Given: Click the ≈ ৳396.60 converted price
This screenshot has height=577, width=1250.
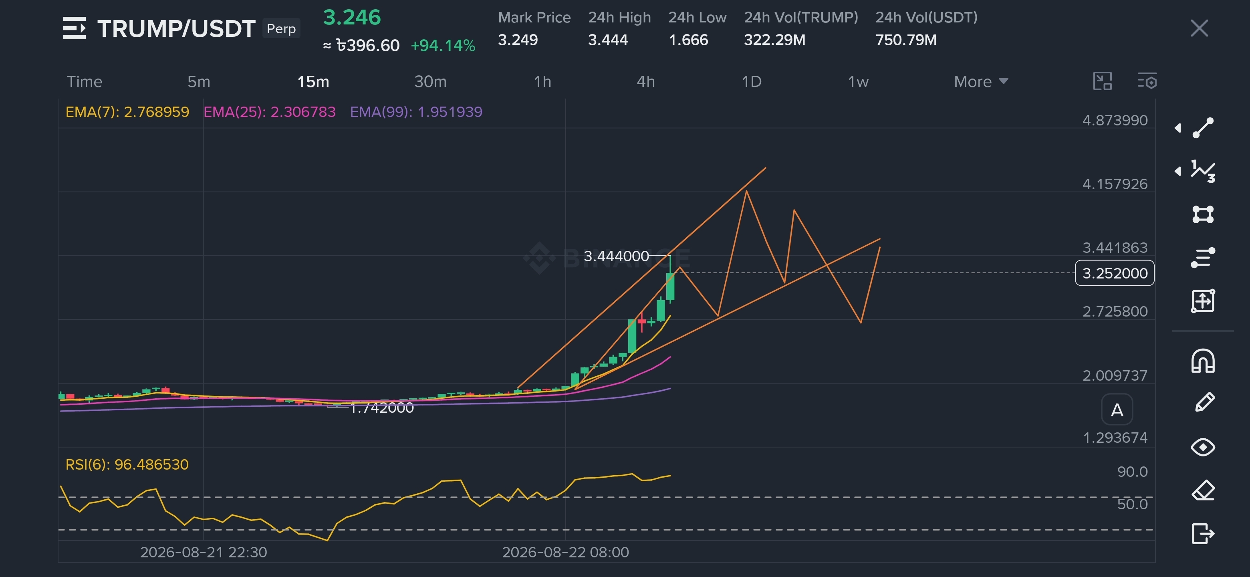Looking at the screenshot, I should coord(361,46).
